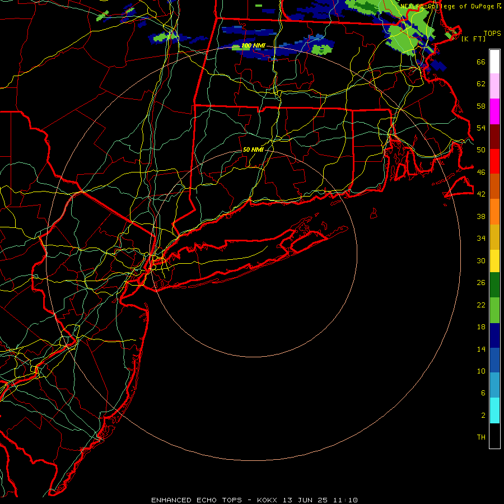
Task: Click the "2" legend value
Action: click(x=483, y=416)
